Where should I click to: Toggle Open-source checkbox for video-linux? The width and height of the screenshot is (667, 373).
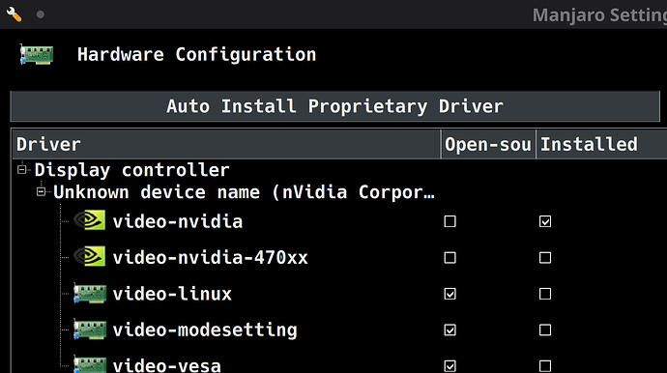point(450,294)
